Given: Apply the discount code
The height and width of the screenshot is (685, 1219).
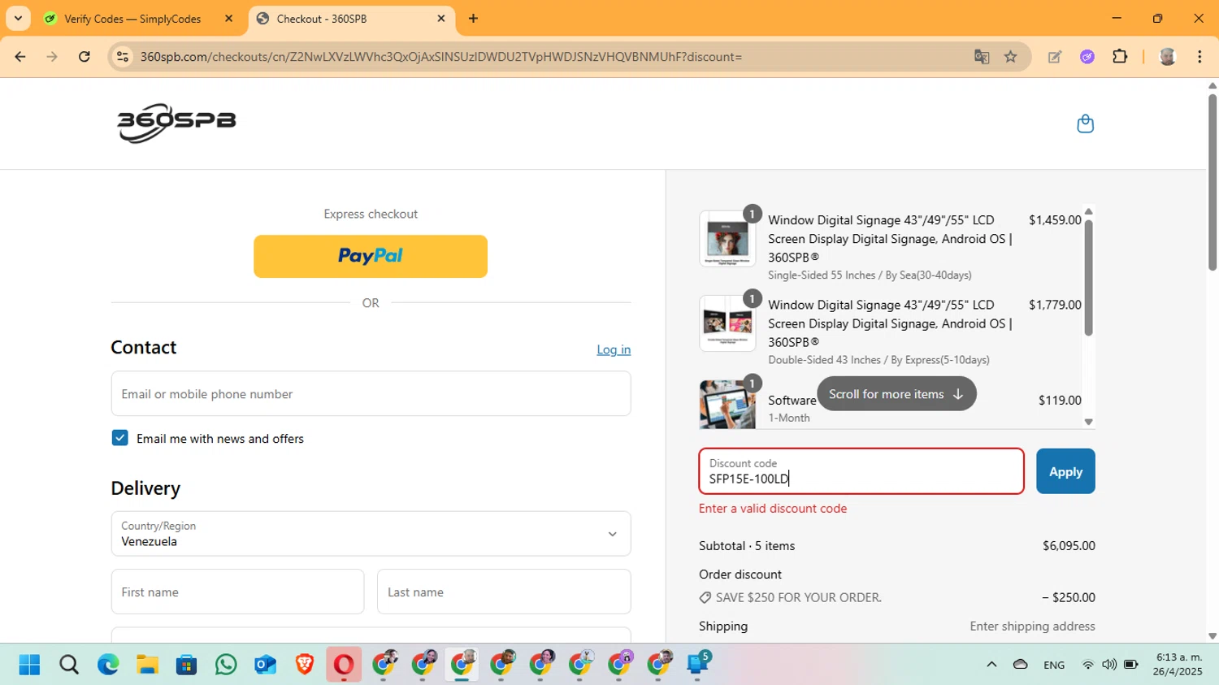Looking at the screenshot, I should 1065,471.
